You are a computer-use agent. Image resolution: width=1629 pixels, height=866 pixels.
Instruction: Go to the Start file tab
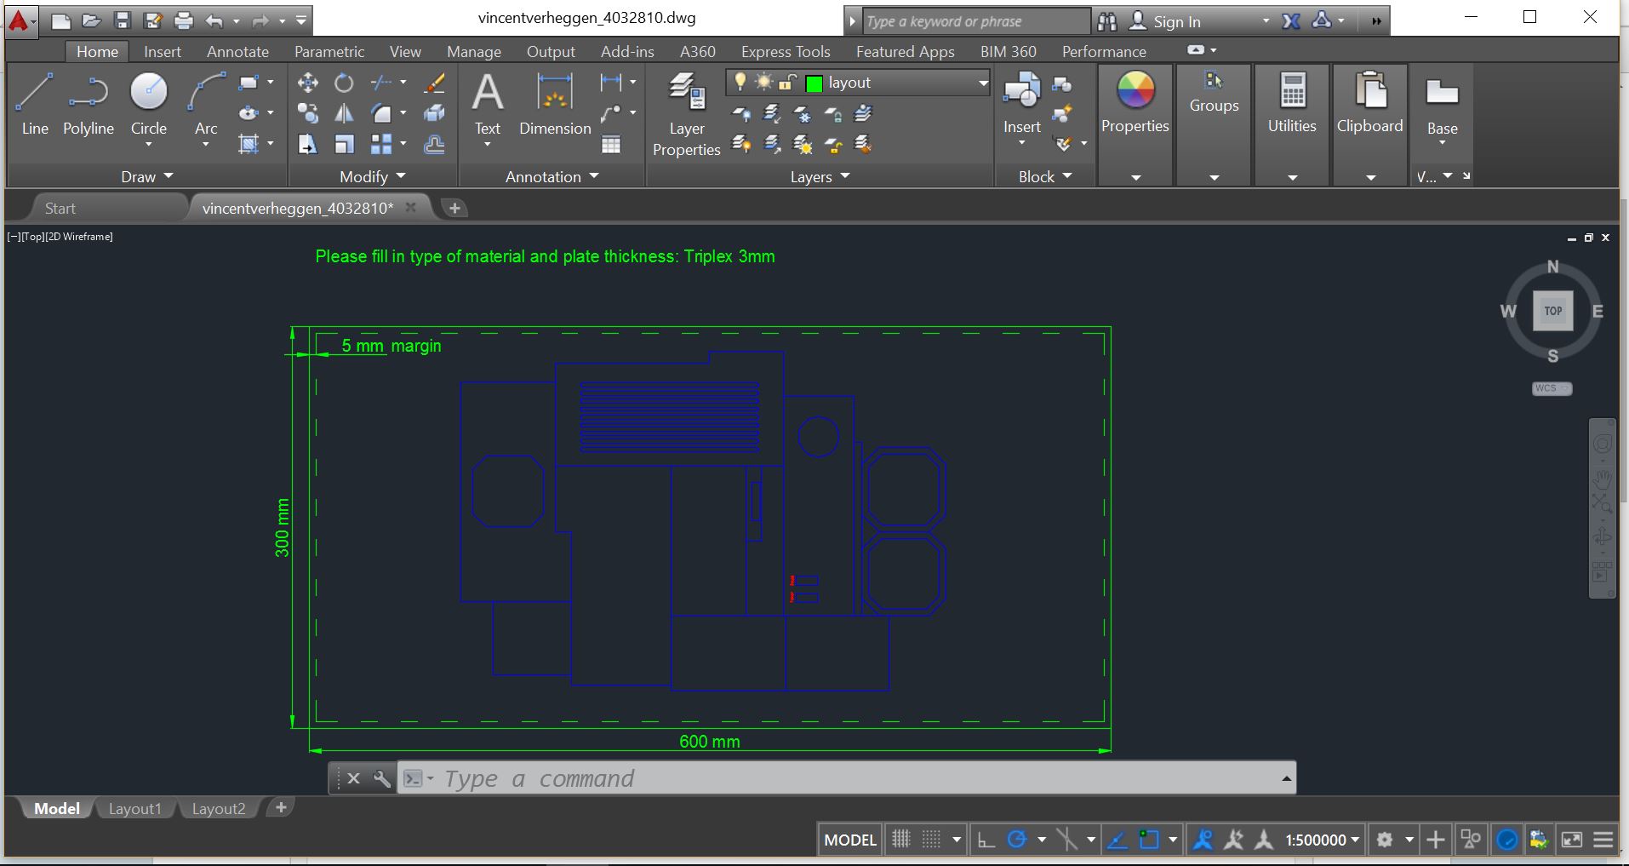click(x=60, y=208)
